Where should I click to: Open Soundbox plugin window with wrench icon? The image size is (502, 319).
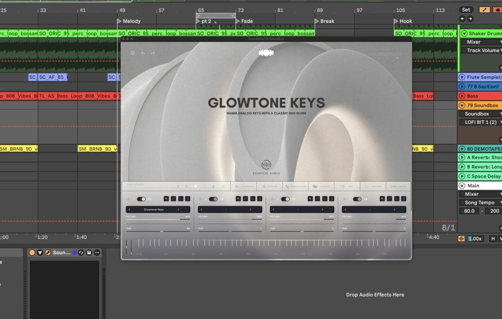click(48, 253)
